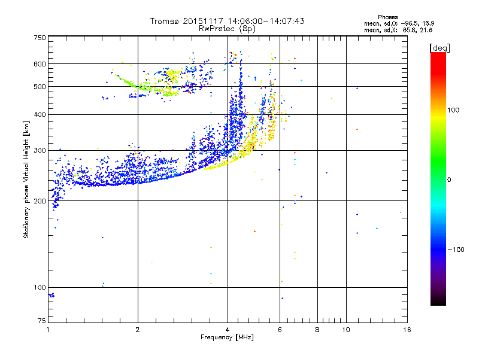Click the '[deg]' colorbar unit label

coord(439,48)
